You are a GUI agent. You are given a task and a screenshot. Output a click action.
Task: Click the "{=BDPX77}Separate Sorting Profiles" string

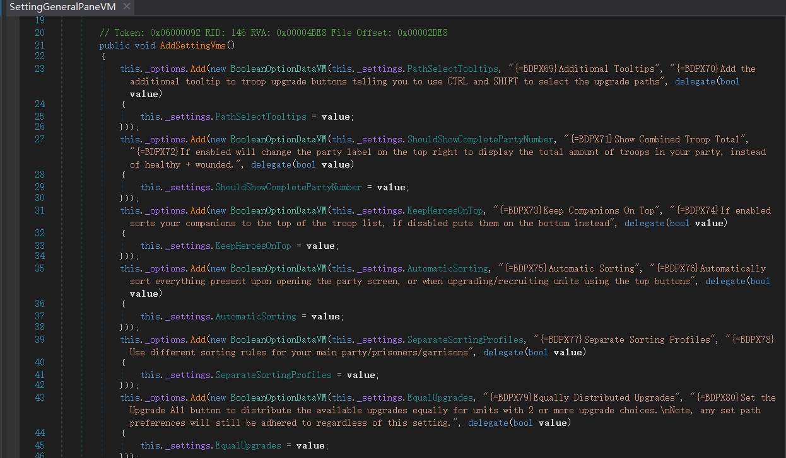[x=625, y=340]
